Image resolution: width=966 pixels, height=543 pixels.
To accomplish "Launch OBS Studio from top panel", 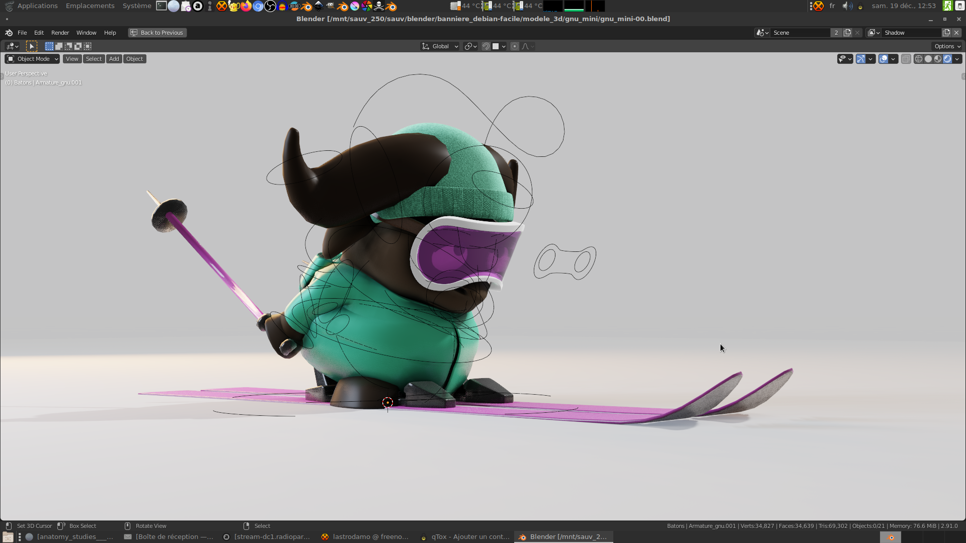I will pyautogui.click(x=270, y=6).
